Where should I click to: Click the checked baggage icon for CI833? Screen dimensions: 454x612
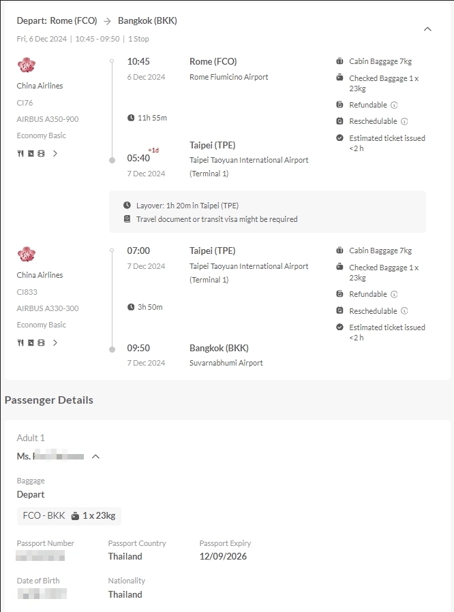pos(339,267)
